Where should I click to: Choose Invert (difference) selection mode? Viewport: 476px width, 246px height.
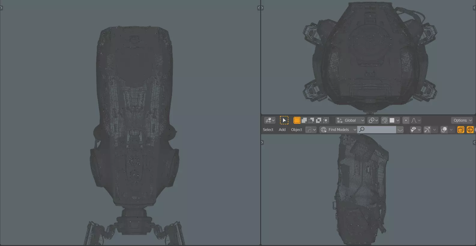pyautogui.click(x=318, y=120)
